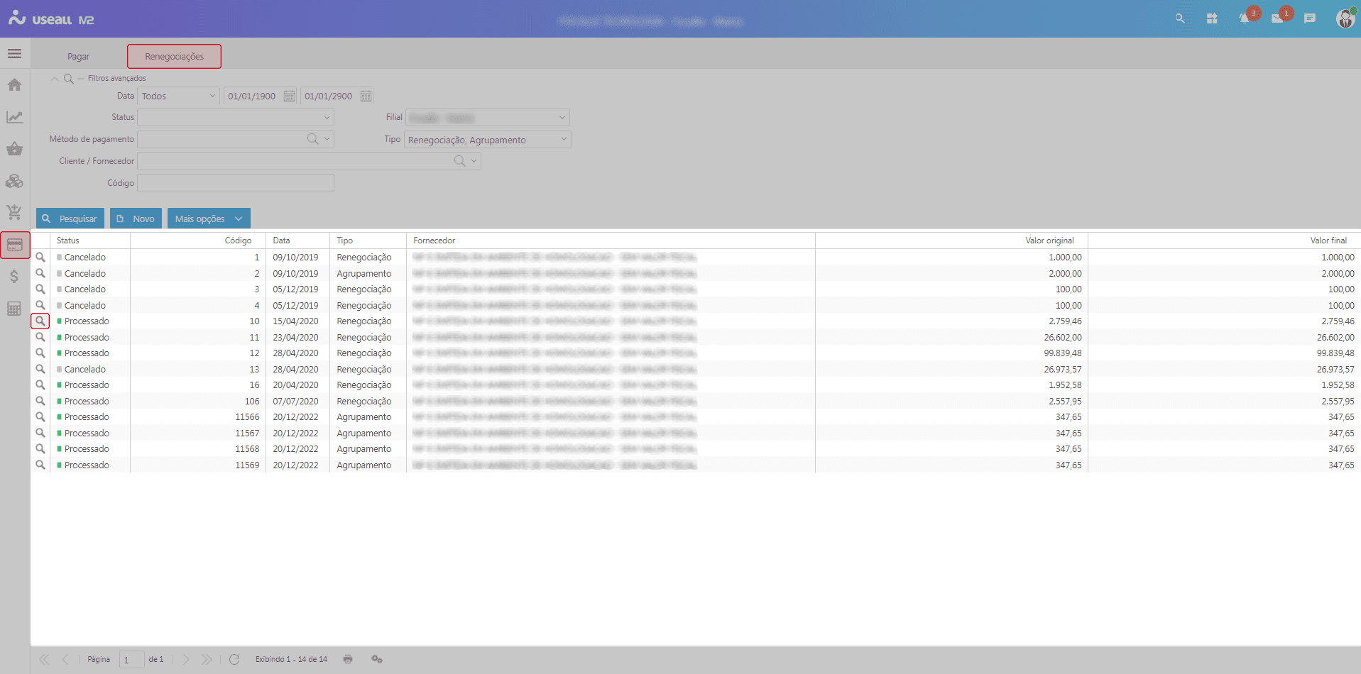Open the hamburger menu in sidebar

pos(14,54)
